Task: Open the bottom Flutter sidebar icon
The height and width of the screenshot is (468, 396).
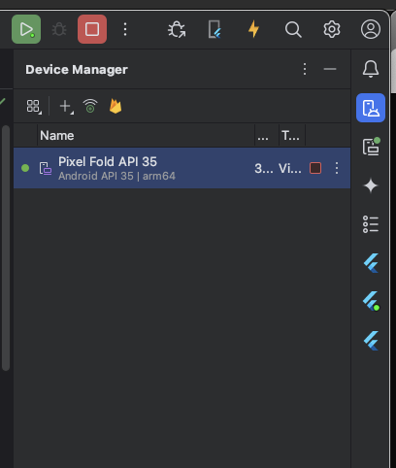Action: pyautogui.click(x=371, y=341)
